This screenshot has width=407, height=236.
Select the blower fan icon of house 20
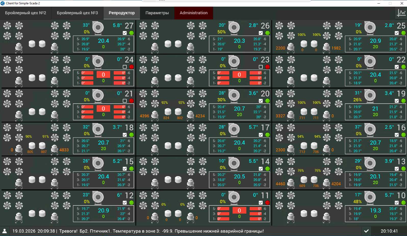(234, 96)
